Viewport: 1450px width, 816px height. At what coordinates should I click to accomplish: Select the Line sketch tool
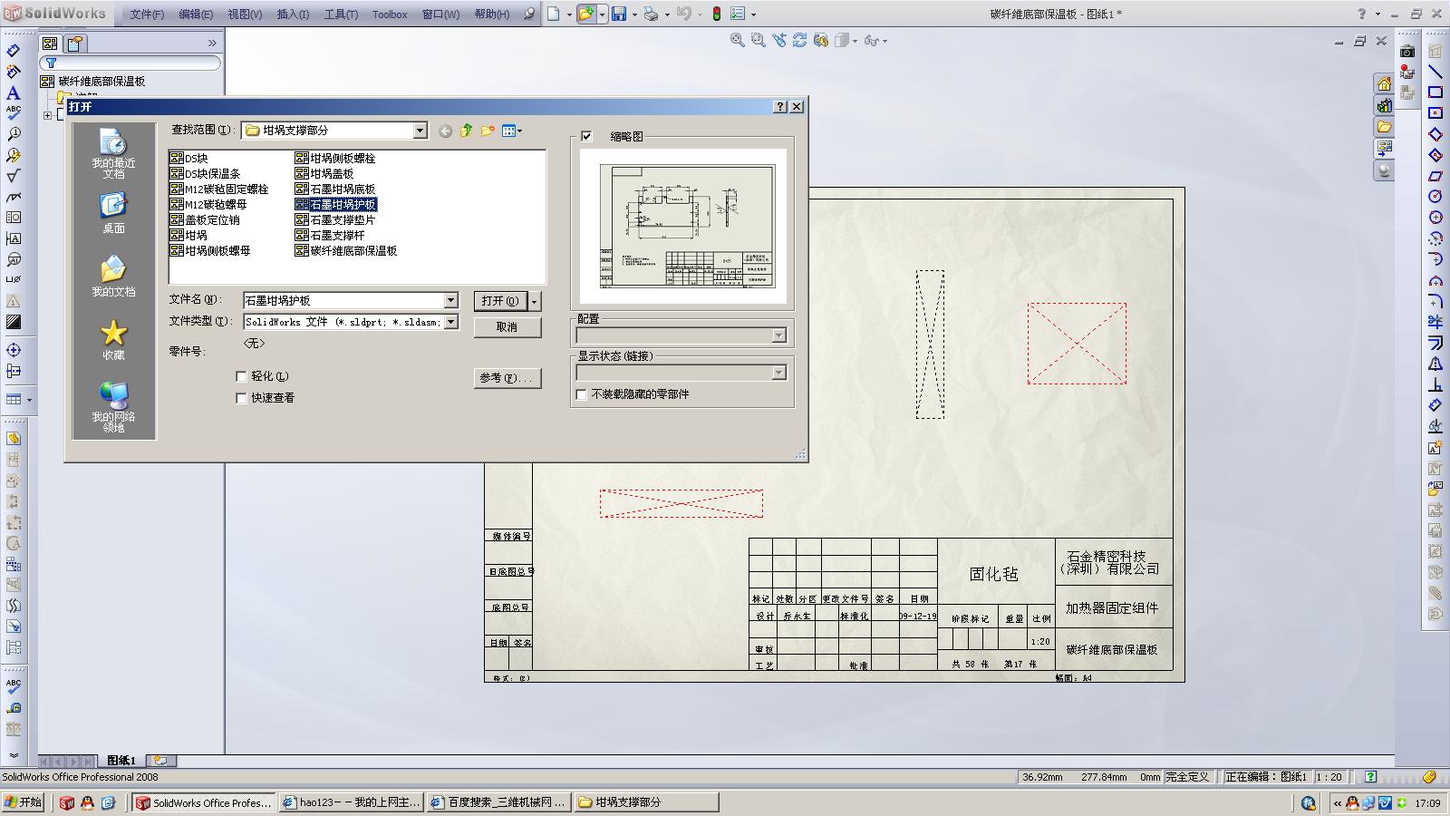tap(1435, 72)
